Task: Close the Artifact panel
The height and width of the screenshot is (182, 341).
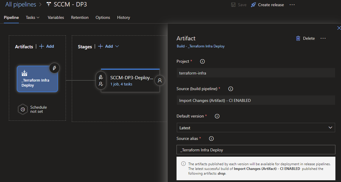Action: click(339, 28)
